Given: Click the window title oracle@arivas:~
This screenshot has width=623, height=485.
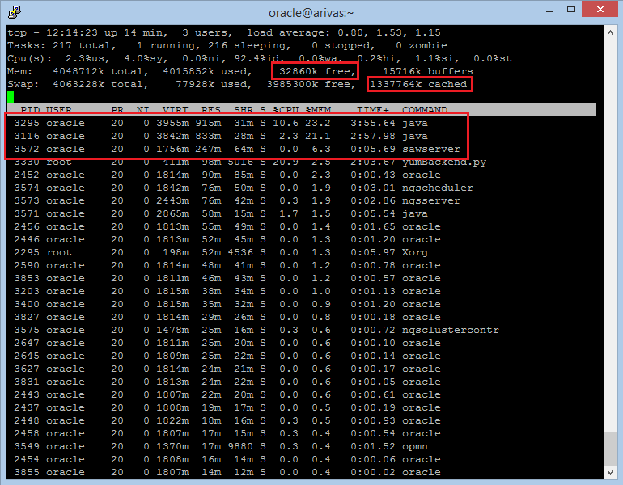Looking at the screenshot, I should click(x=311, y=13).
